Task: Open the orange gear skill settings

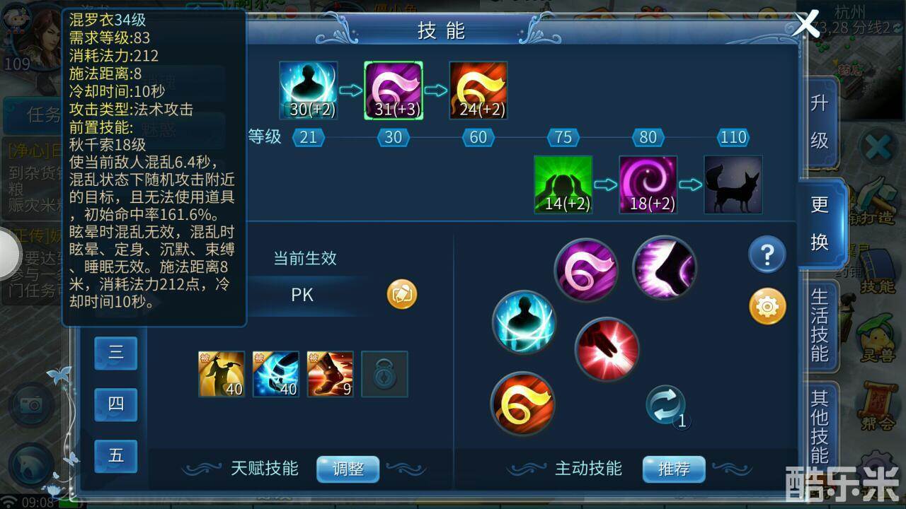Action: coord(767,306)
